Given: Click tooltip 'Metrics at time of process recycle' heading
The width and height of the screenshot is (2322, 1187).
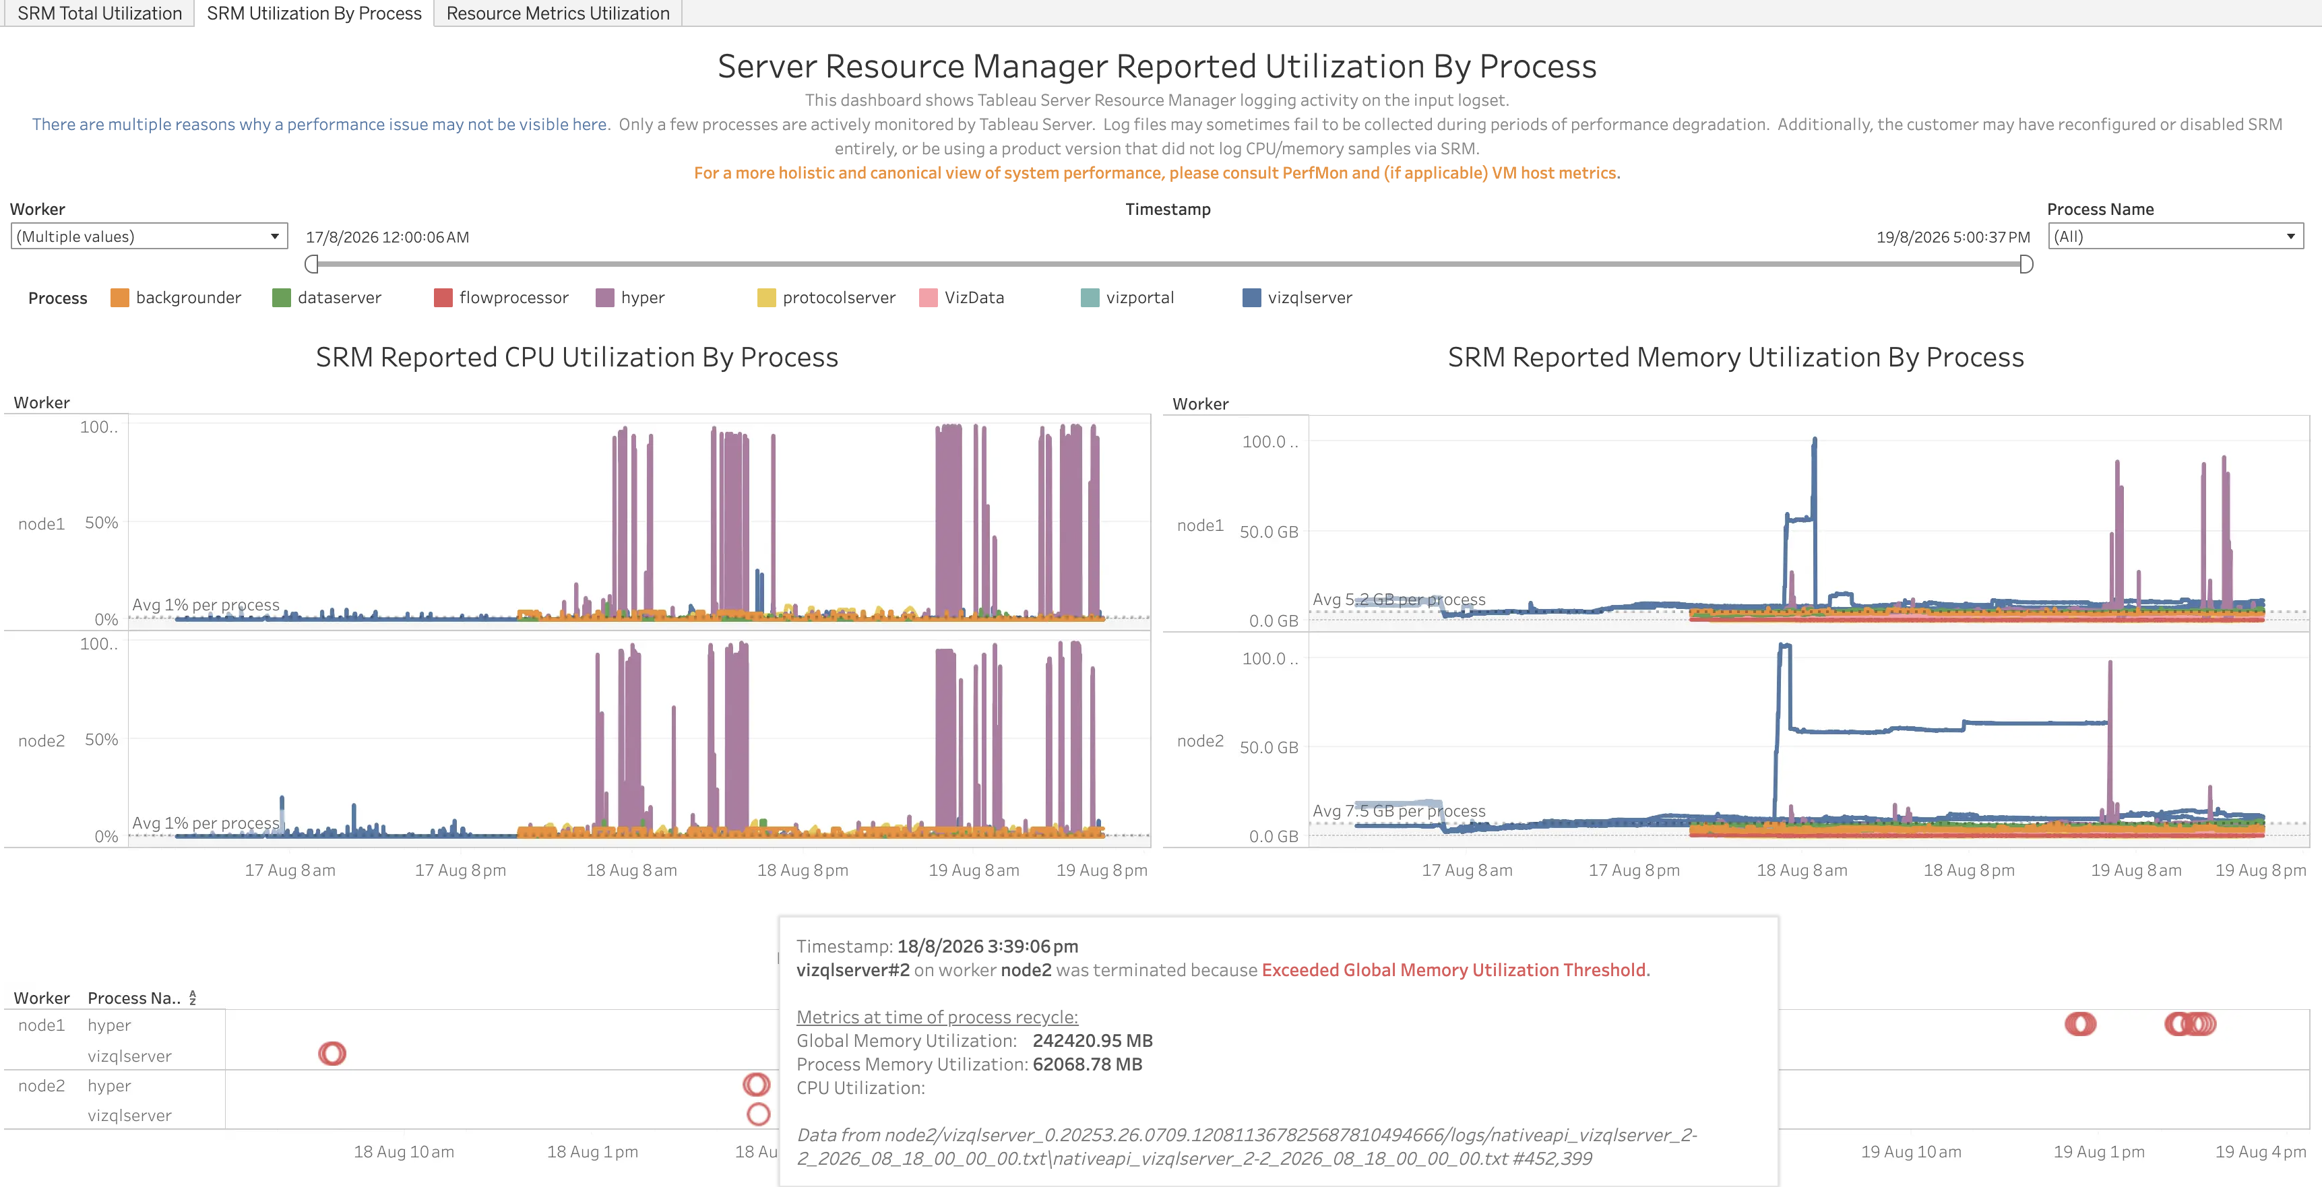Looking at the screenshot, I should pos(937,1017).
